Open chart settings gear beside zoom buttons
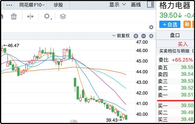The height and width of the screenshot is (124, 195). (151, 36)
